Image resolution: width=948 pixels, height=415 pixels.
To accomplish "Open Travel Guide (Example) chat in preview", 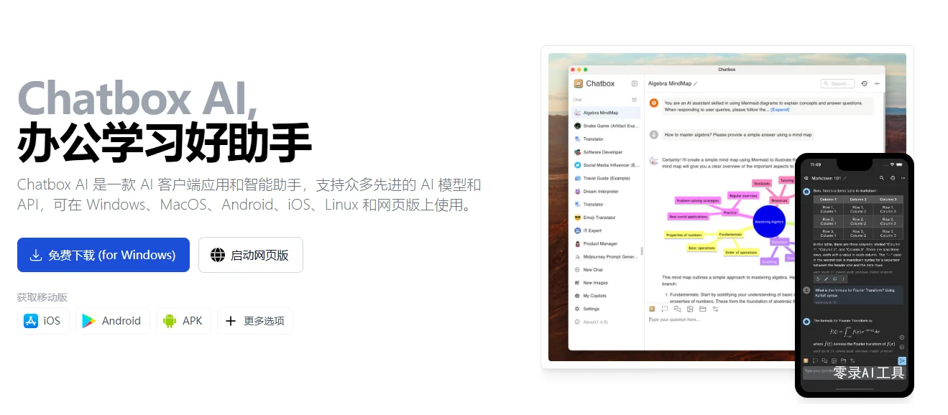I will (x=606, y=178).
